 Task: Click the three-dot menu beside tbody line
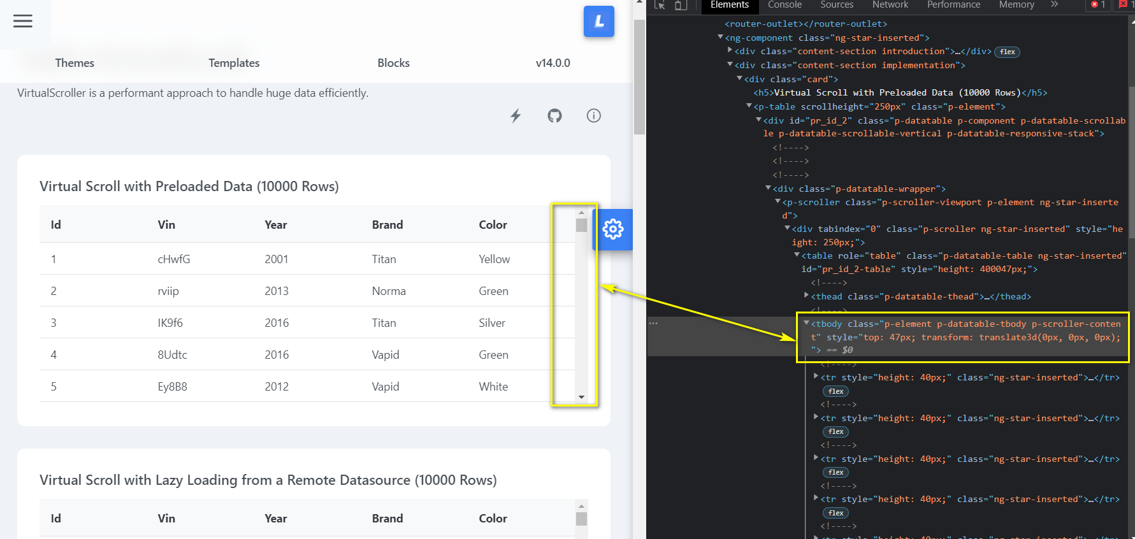[653, 324]
